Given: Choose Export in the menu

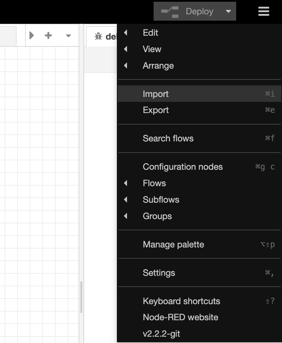Looking at the screenshot, I should click(x=156, y=110).
